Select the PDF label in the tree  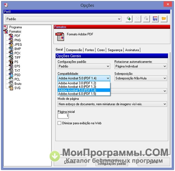coord(17,36)
